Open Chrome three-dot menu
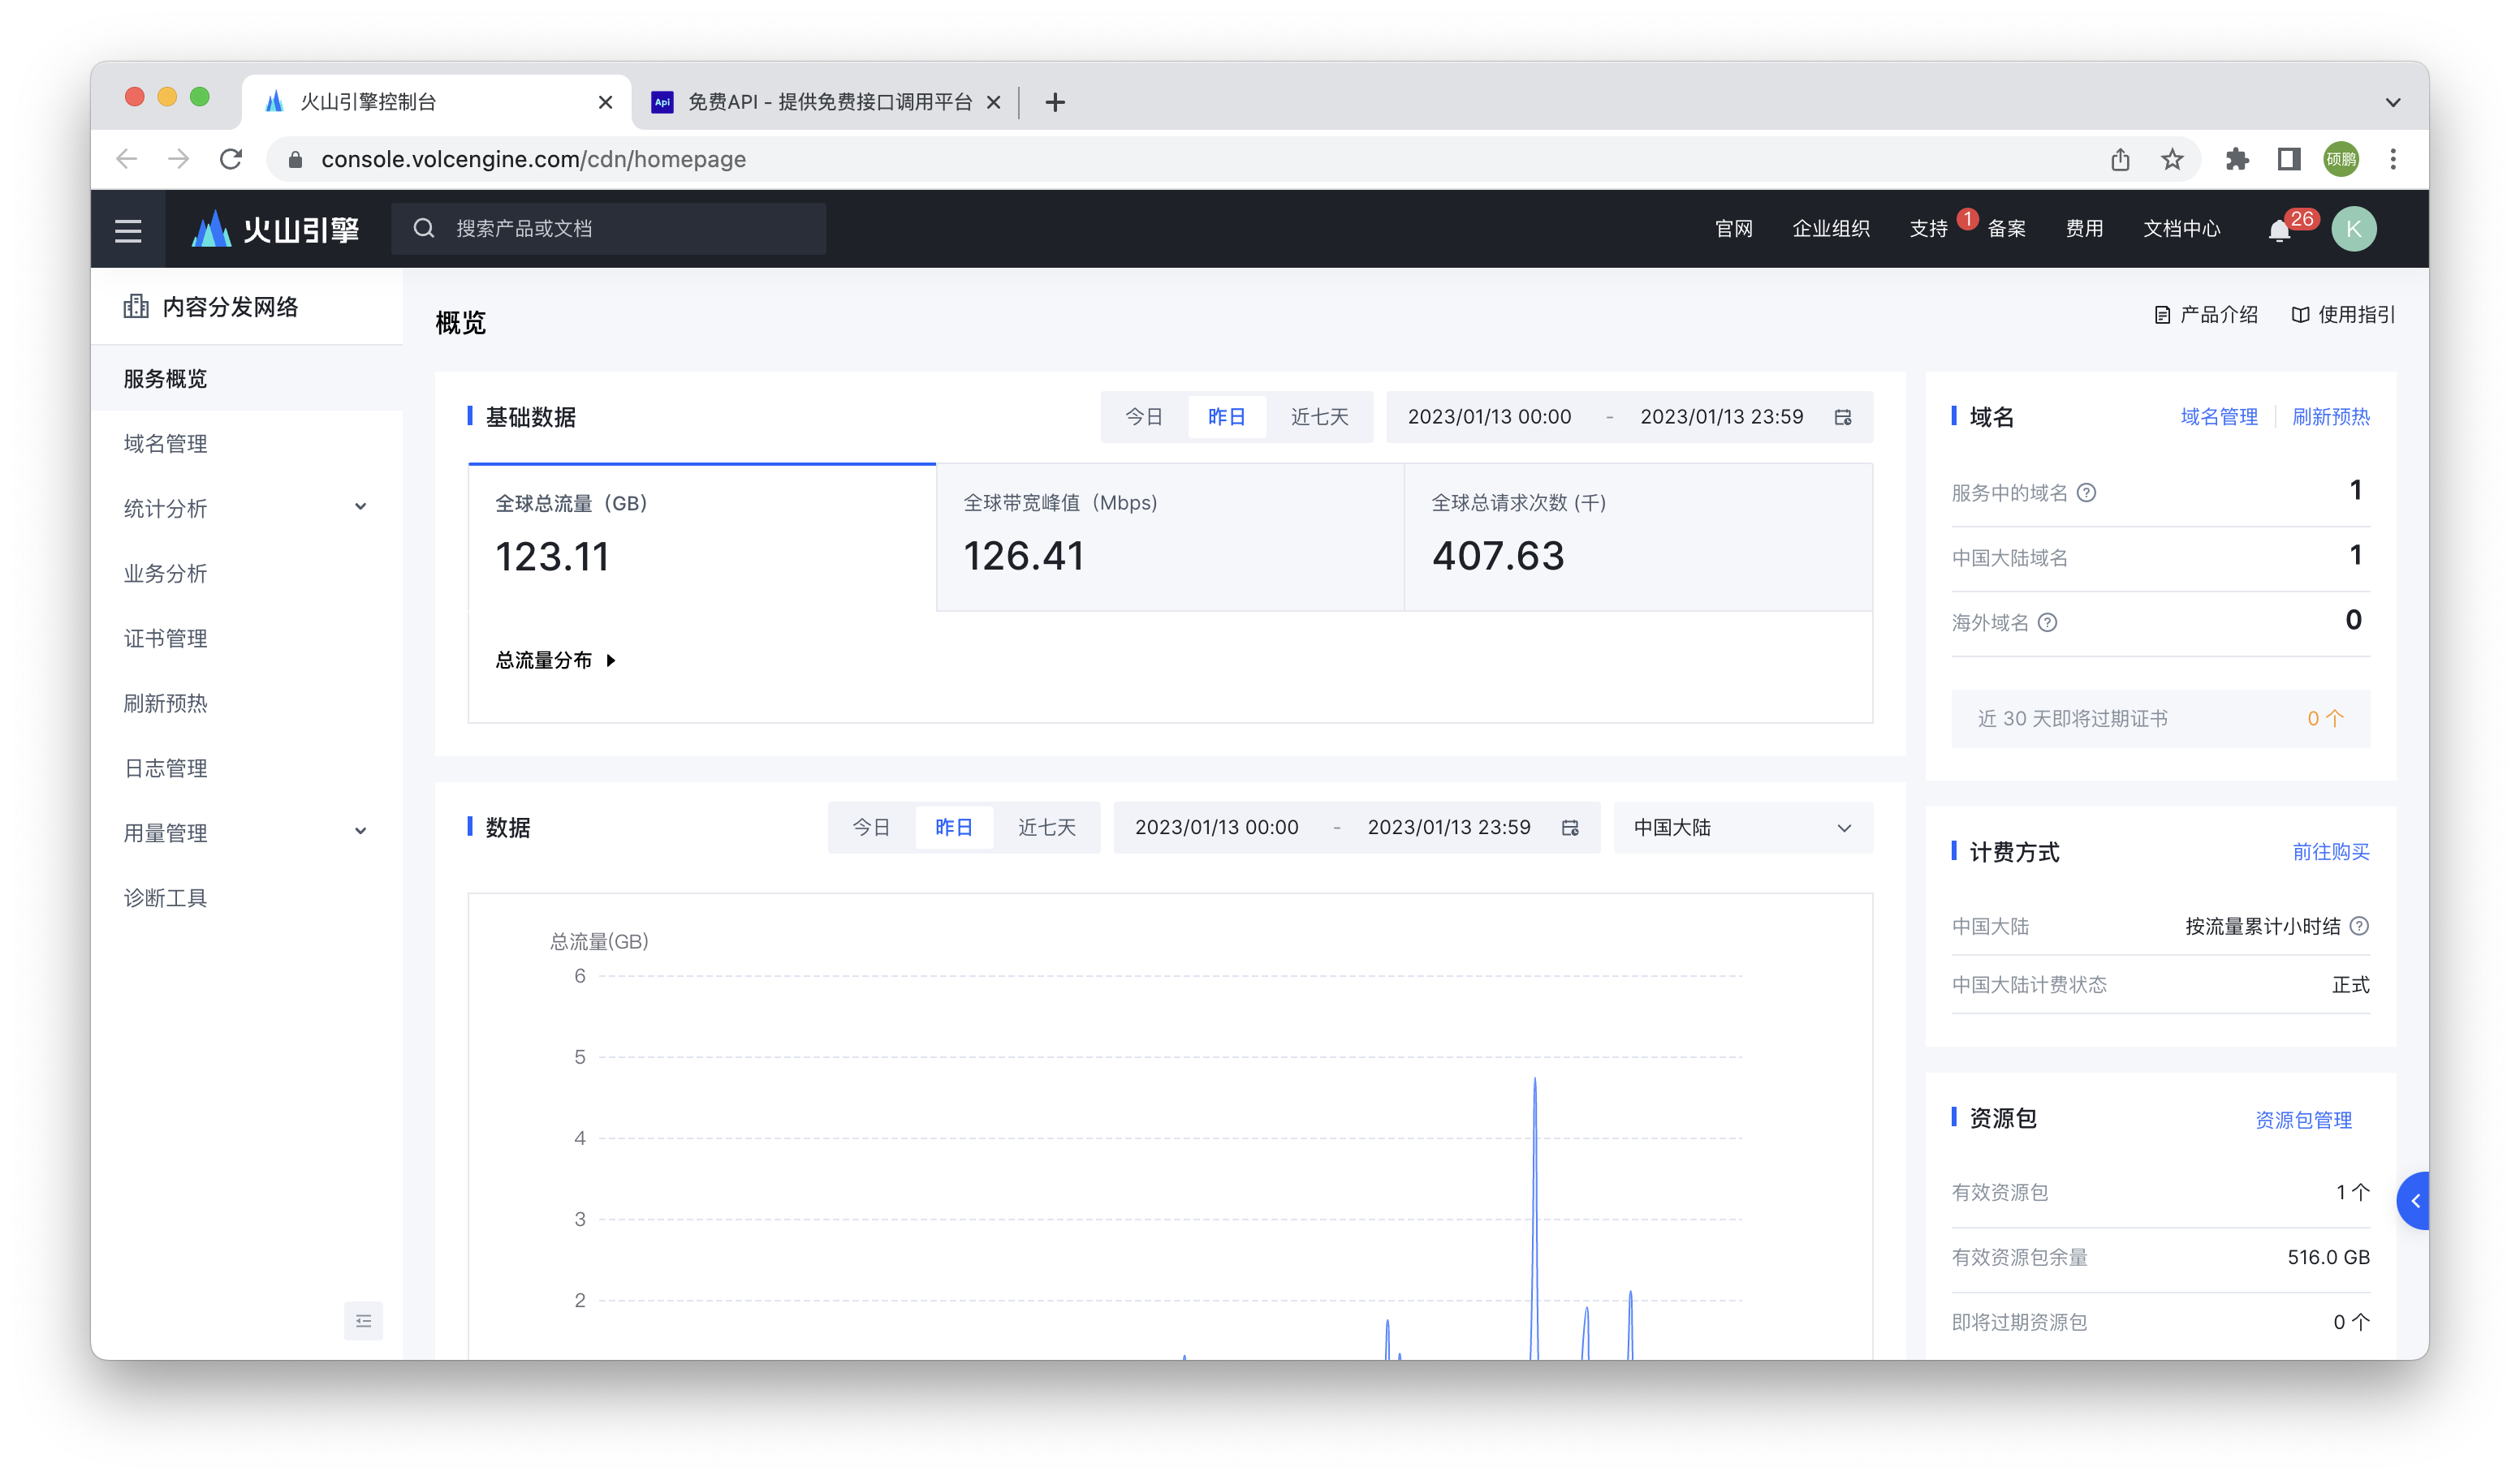Image resolution: width=2520 pixels, height=1480 pixels. point(2393,159)
